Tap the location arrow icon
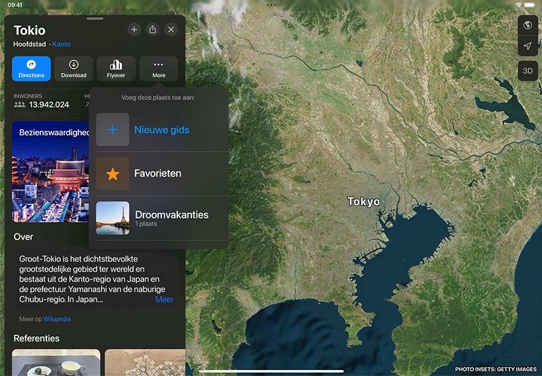 click(527, 46)
